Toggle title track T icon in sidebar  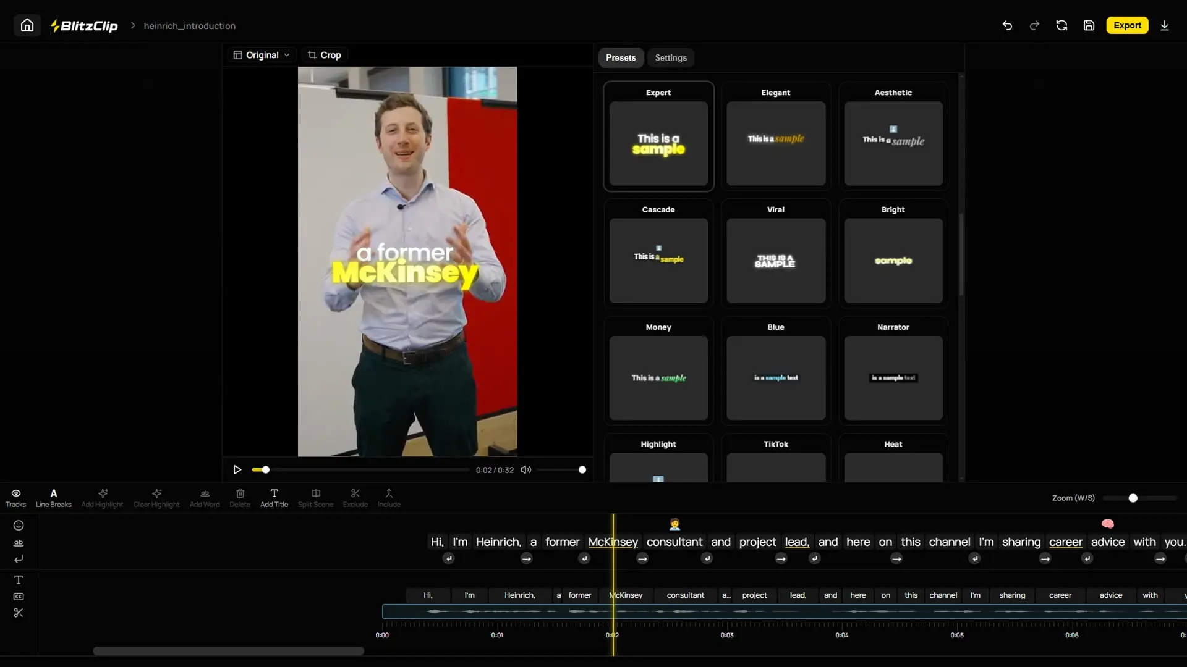pos(19,580)
